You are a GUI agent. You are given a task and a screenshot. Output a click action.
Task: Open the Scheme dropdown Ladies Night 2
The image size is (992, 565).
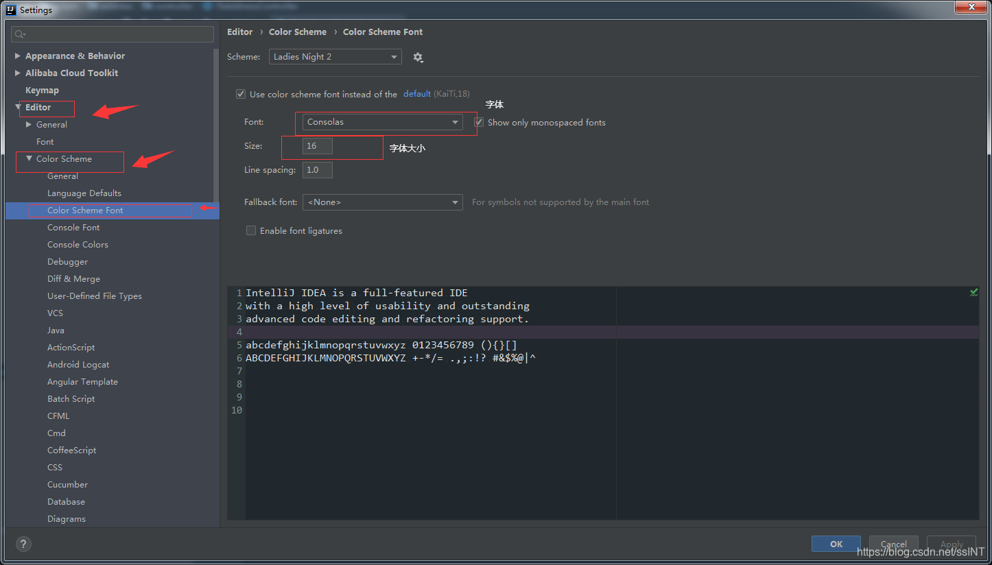click(x=335, y=57)
